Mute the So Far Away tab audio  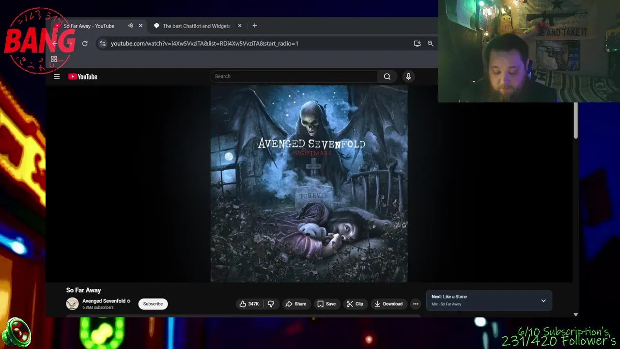[x=130, y=26]
